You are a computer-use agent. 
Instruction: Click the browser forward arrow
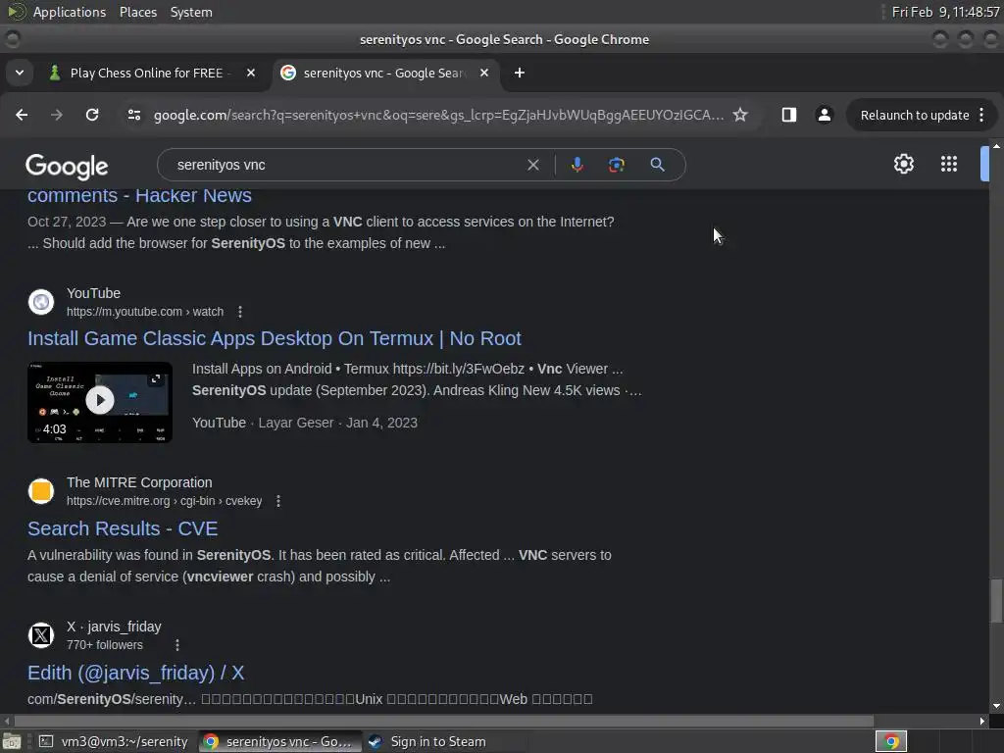tap(57, 115)
